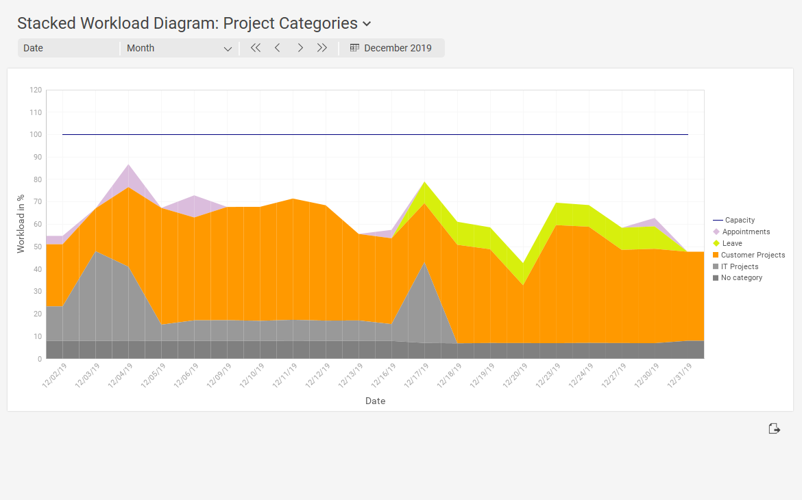
Task: Click the 12/17/19 axis date label
Action: [417, 376]
